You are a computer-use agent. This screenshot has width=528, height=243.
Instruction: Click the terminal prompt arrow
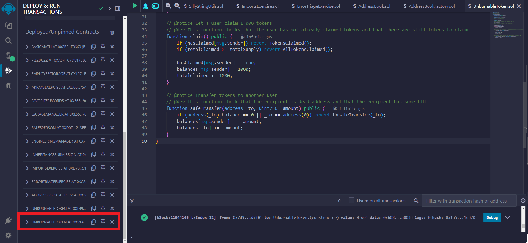coord(131,237)
